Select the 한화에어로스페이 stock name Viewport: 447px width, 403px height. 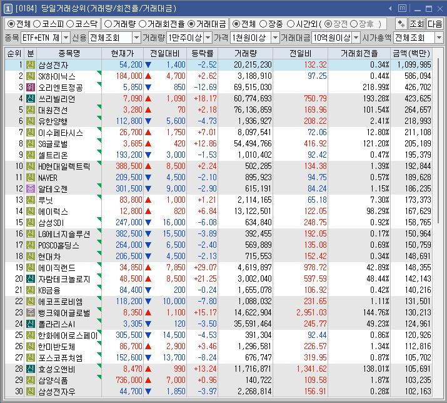(68, 335)
